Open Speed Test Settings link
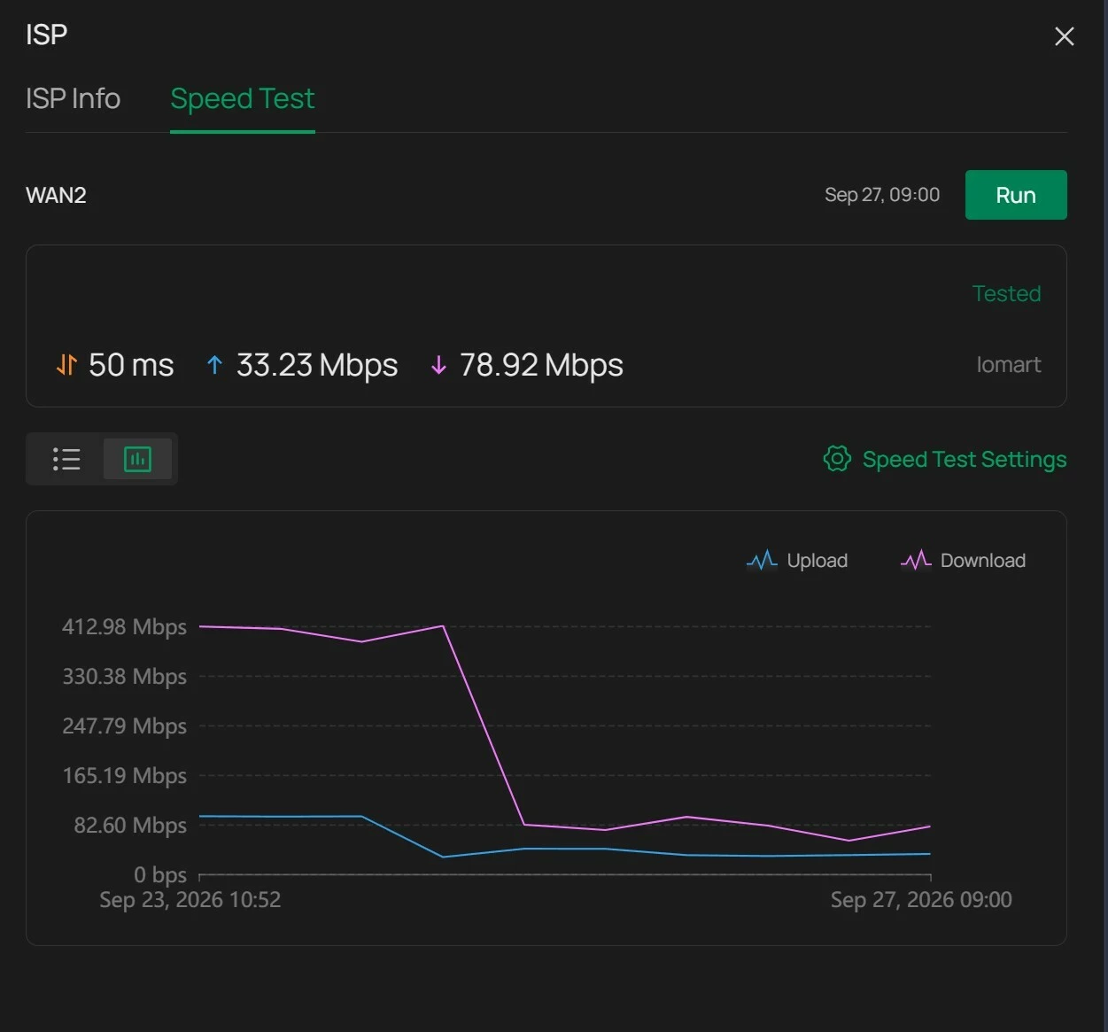Screen dimensions: 1108x1032 pyautogui.click(x=964, y=459)
